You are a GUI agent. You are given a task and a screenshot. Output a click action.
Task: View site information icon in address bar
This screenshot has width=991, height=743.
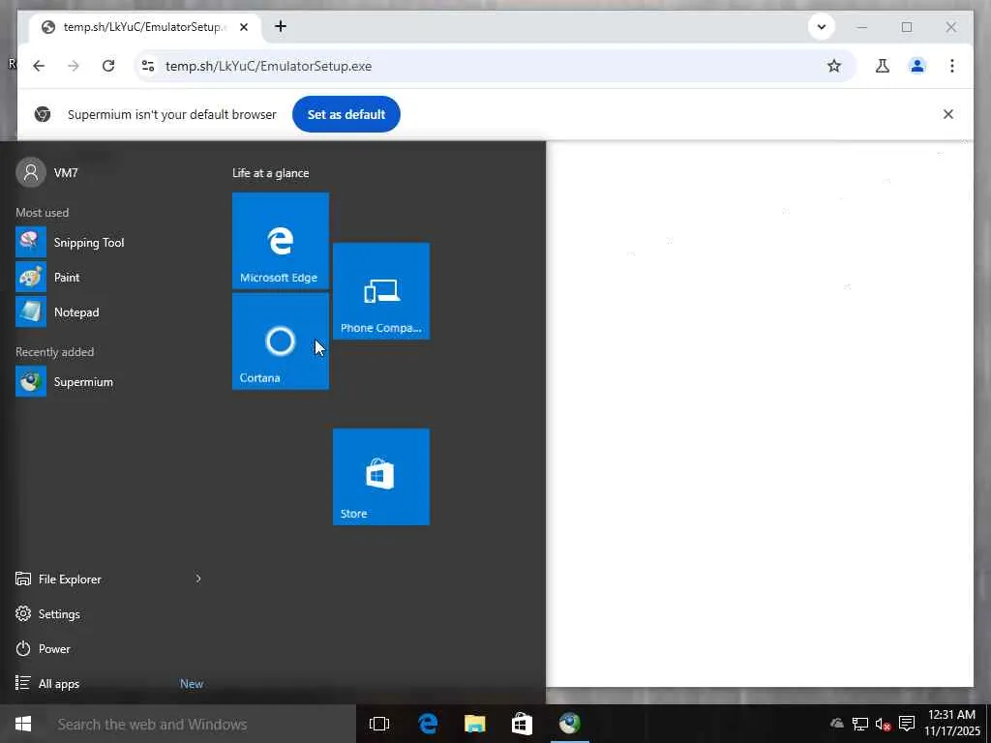click(x=148, y=66)
